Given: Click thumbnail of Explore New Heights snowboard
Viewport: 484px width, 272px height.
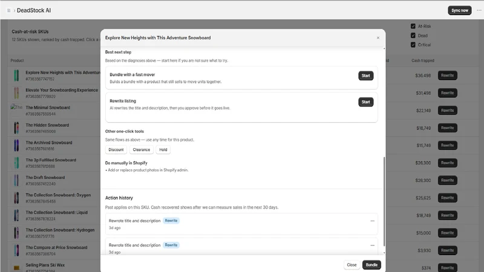Looking at the screenshot, I should [16, 75].
